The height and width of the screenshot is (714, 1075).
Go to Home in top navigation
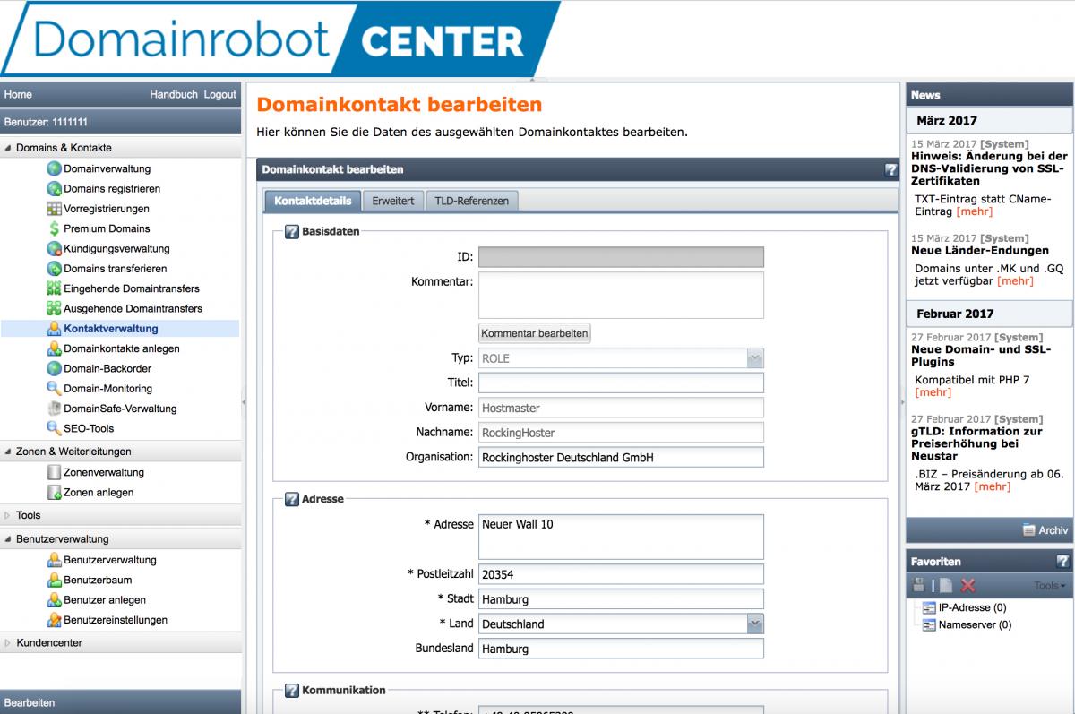pyautogui.click(x=18, y=94)
